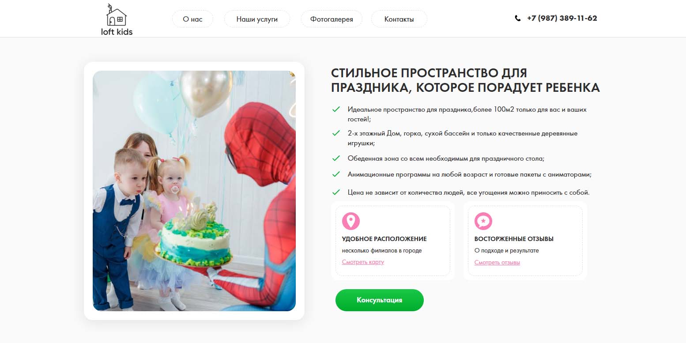Go to 'Наши услуги' section
Screen dimensions: 686x343
[x=257, y=19]
